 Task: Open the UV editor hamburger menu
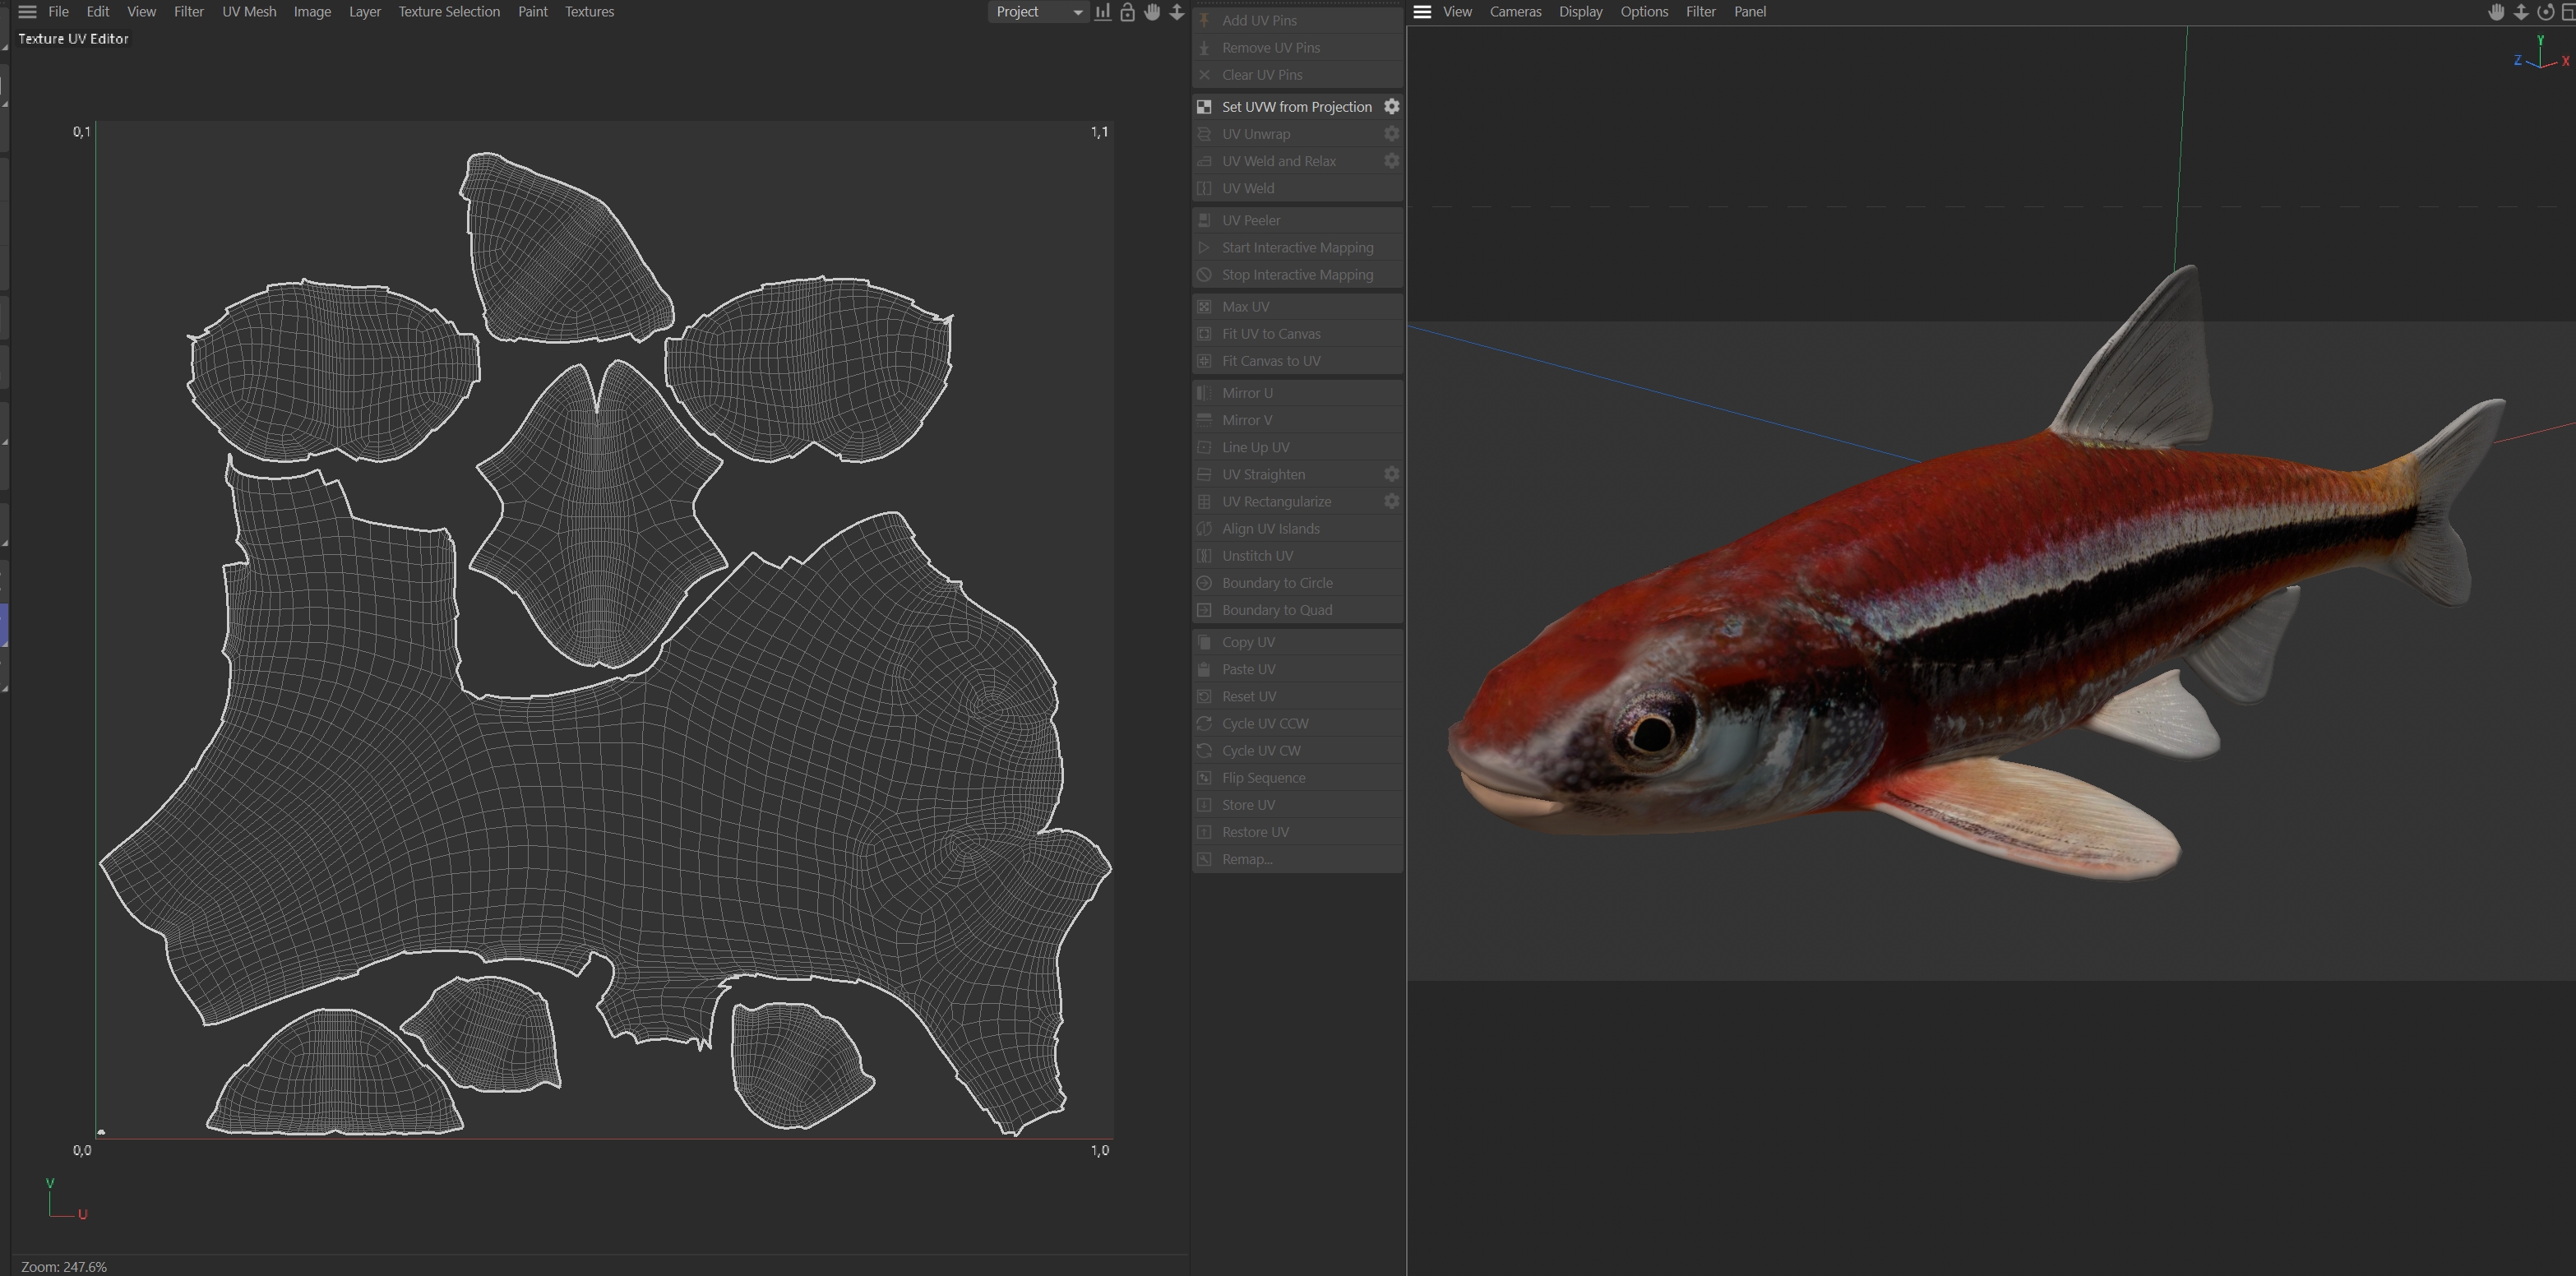[27, 12]
